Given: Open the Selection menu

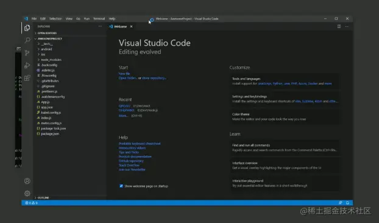Looking at the screenshot, I should [x=55, y=19].
